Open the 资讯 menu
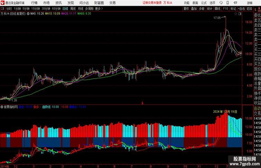 tap(58, 3)
